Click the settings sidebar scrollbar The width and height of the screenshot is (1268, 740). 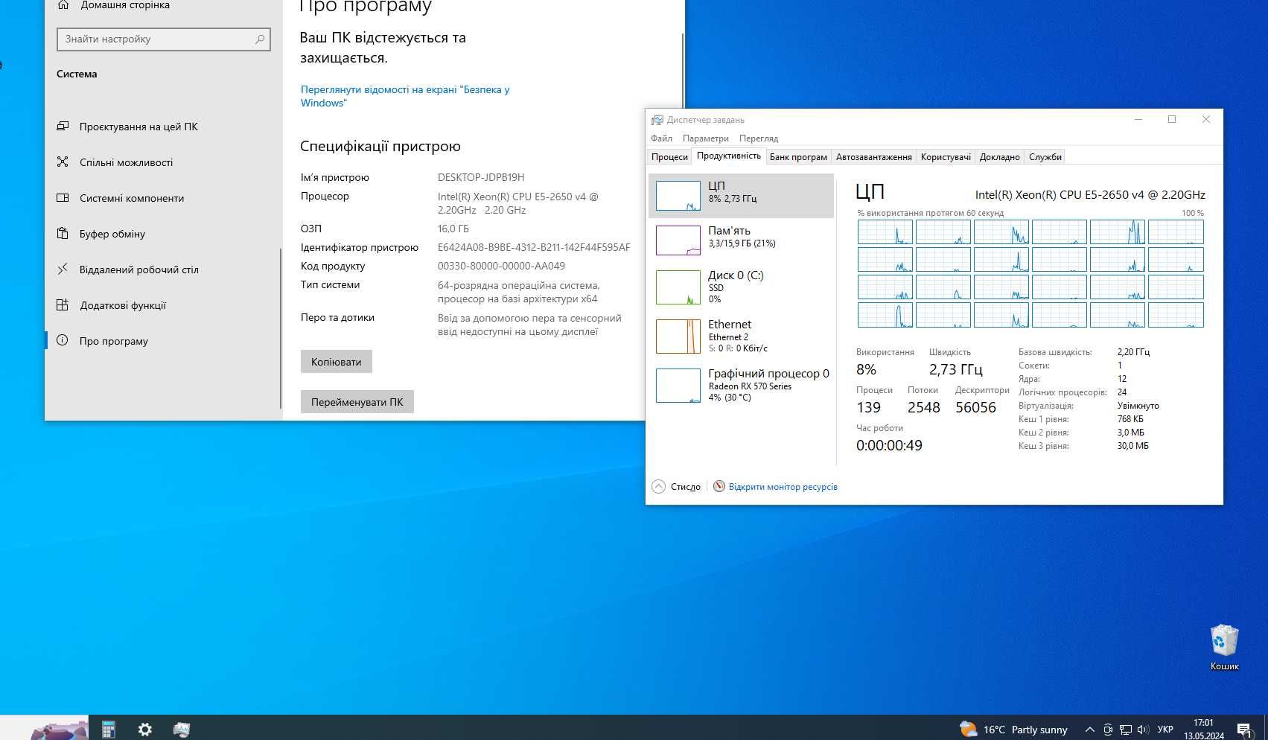pyautogui.click(x=281, y=328)
